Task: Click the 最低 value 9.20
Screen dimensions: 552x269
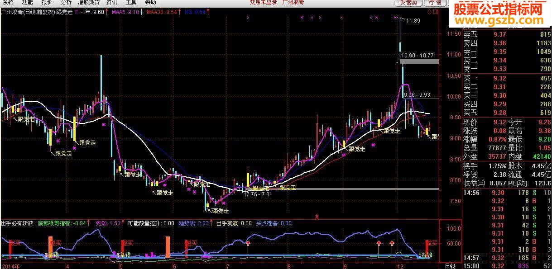Action: click(x=544, y=139)
